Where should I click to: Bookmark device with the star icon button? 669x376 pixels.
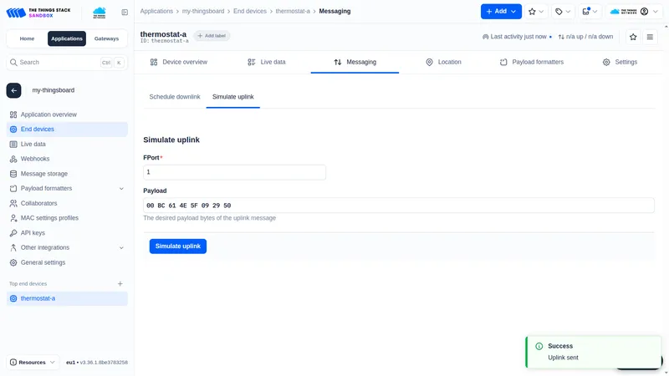pyautogui.click(x=633, y=37)
